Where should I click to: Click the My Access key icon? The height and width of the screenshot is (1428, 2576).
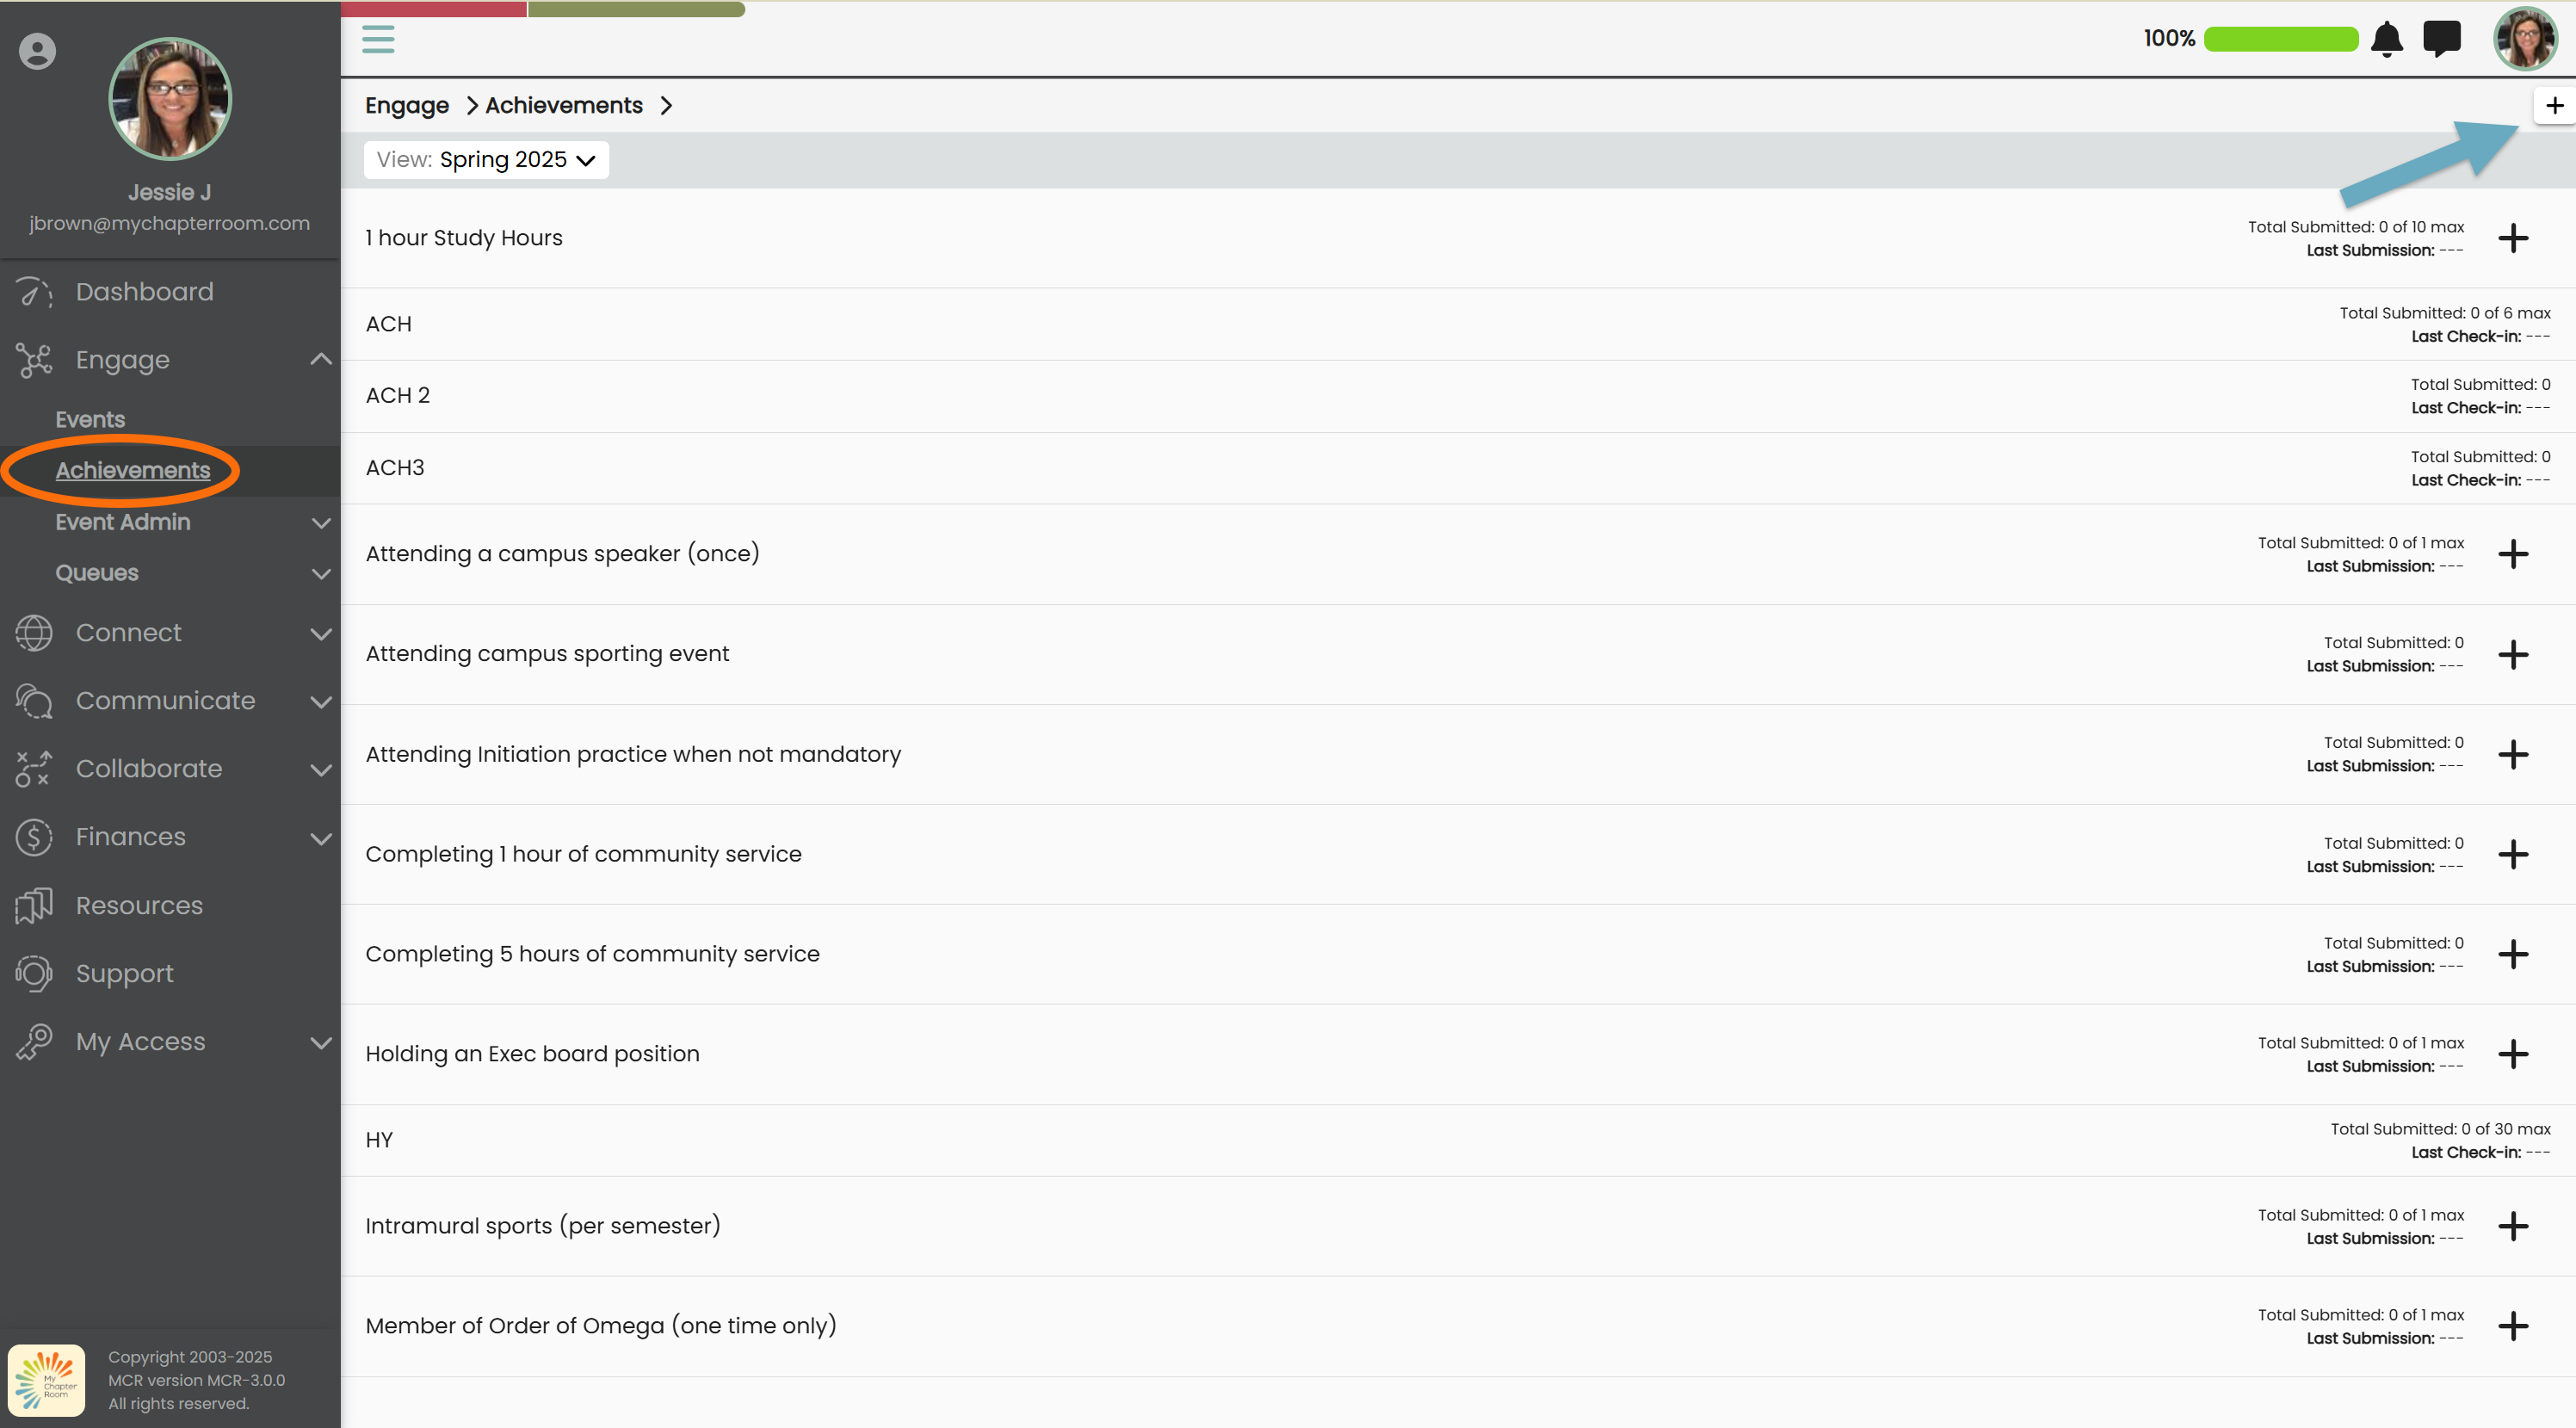pos(34,1041)
